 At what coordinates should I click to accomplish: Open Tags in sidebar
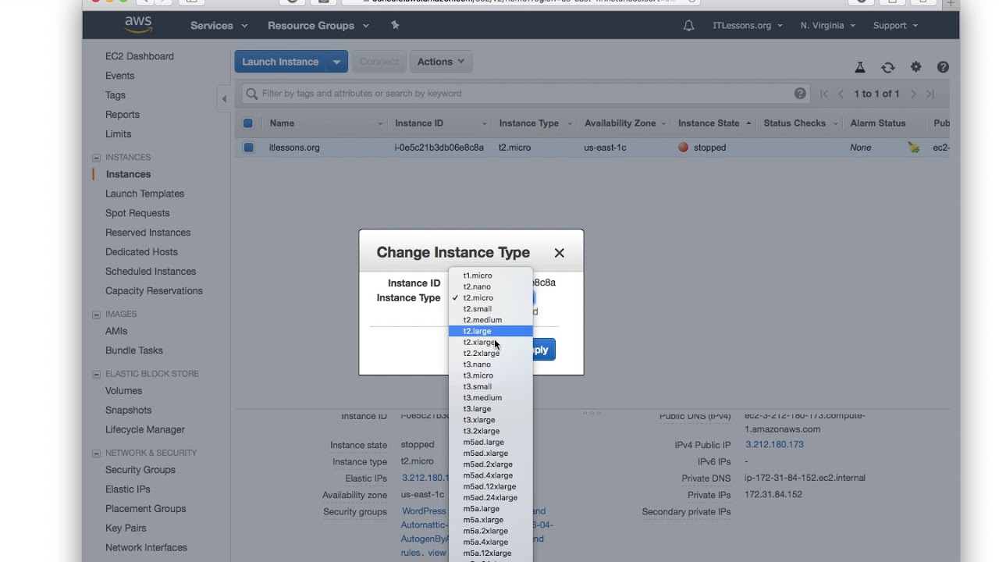click(116, 95)
